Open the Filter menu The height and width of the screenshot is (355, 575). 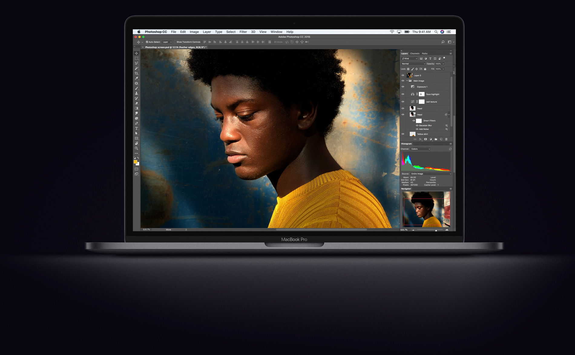coord(243,32)
